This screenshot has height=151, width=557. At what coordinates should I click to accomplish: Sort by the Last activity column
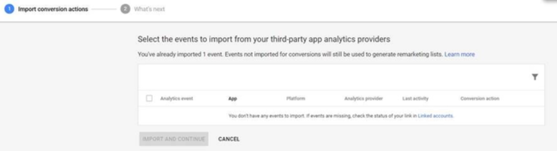pyautogui.click(x=415, y=98)
